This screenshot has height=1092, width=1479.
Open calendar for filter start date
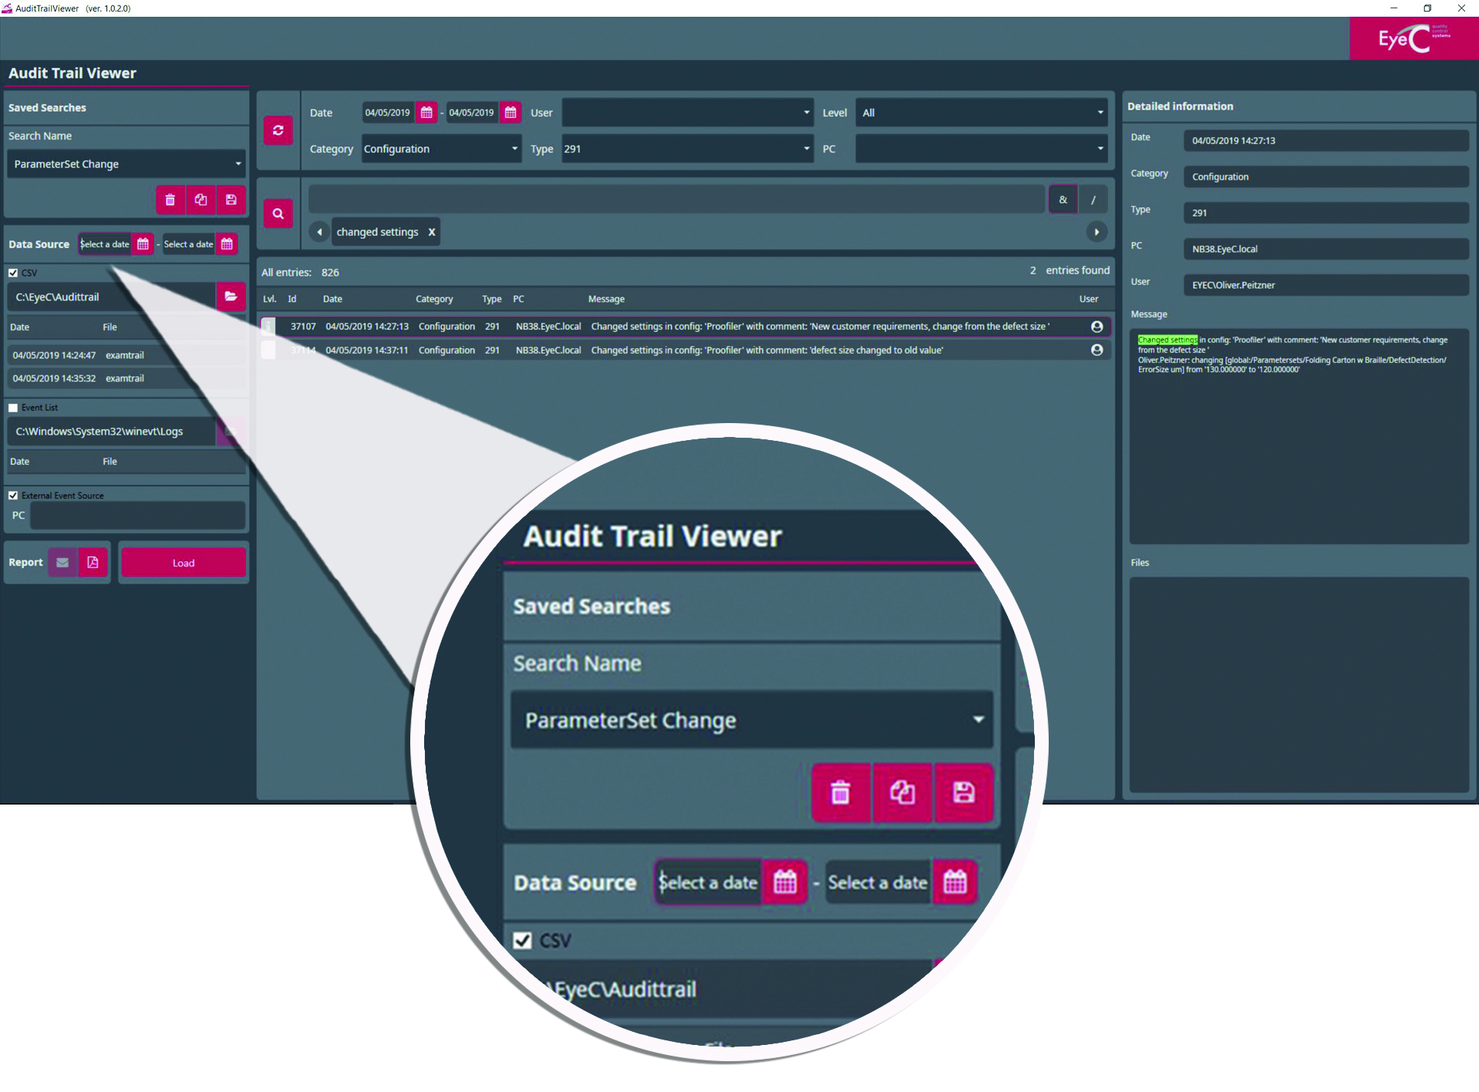pos(426,113)
